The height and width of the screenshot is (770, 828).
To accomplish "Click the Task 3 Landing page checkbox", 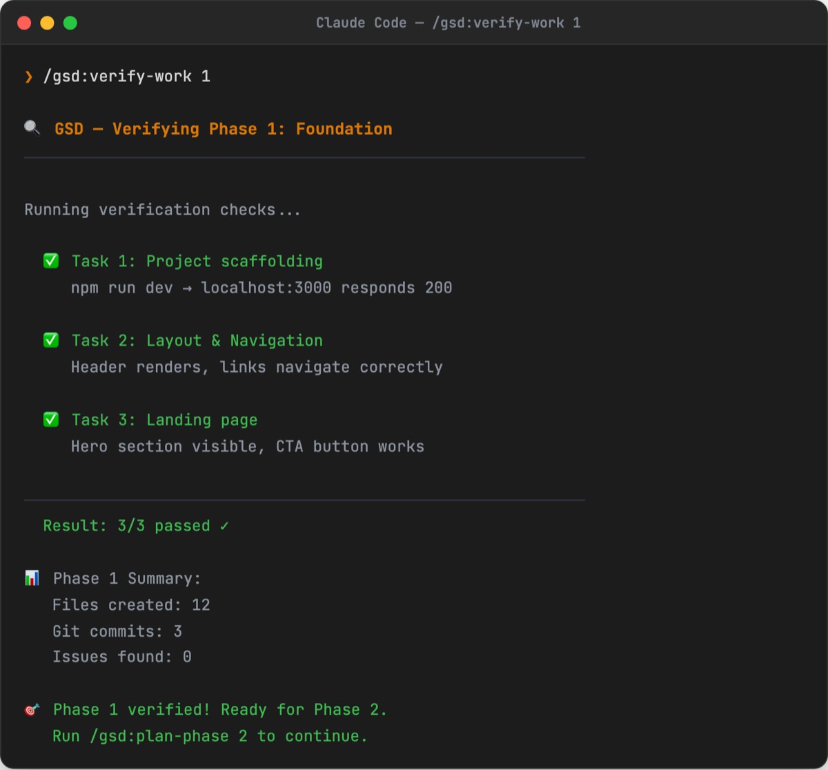I will tap(51, 419).
